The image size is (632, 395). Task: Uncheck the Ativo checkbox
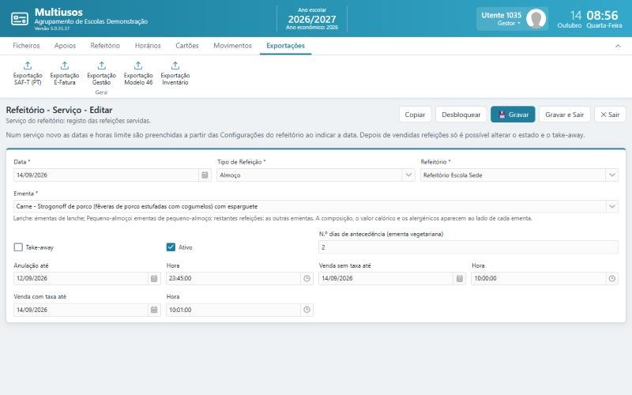(171, 247)
